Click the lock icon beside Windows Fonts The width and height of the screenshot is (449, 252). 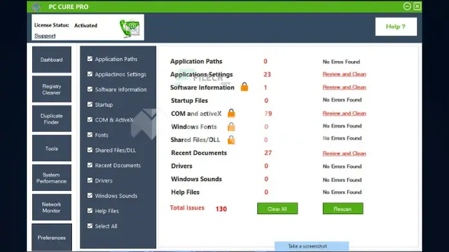(x=232, y=127)
